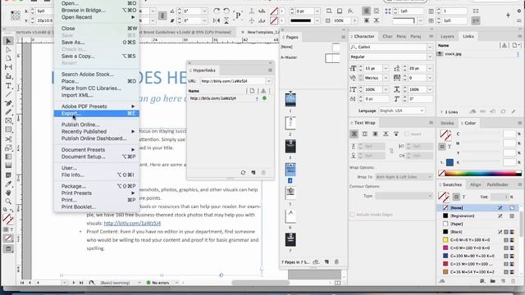Image resolution: width=525 pixels, height=295 pixels.
Task: Select the Type tool
Action: [8, 85]
